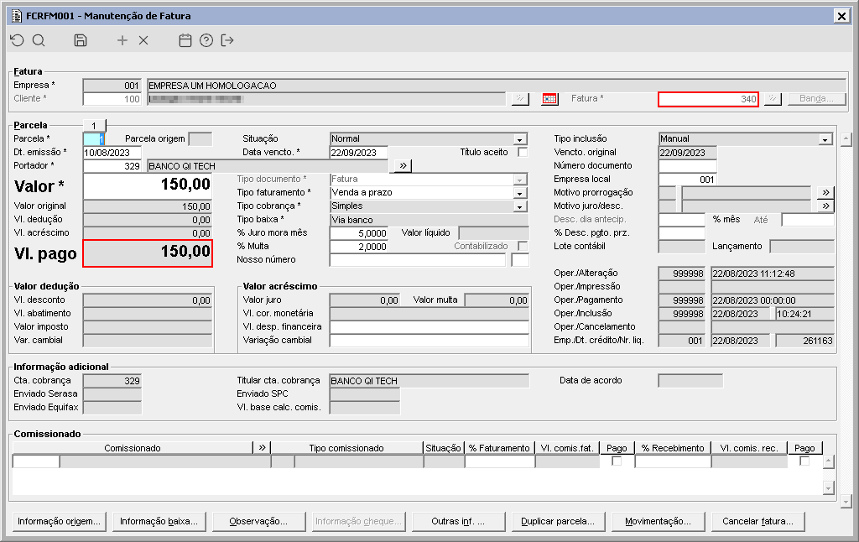Open Observação button

click(x=258, y=521)
